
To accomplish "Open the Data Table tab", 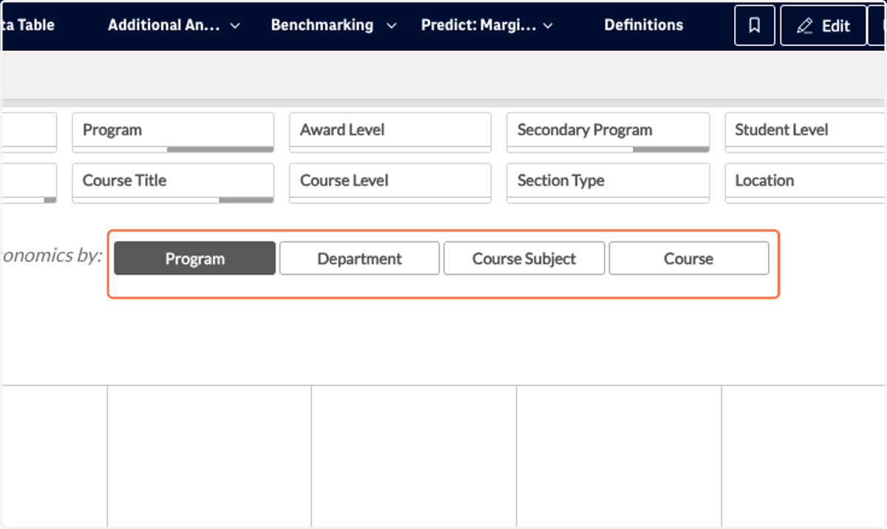I will point(28,25).
